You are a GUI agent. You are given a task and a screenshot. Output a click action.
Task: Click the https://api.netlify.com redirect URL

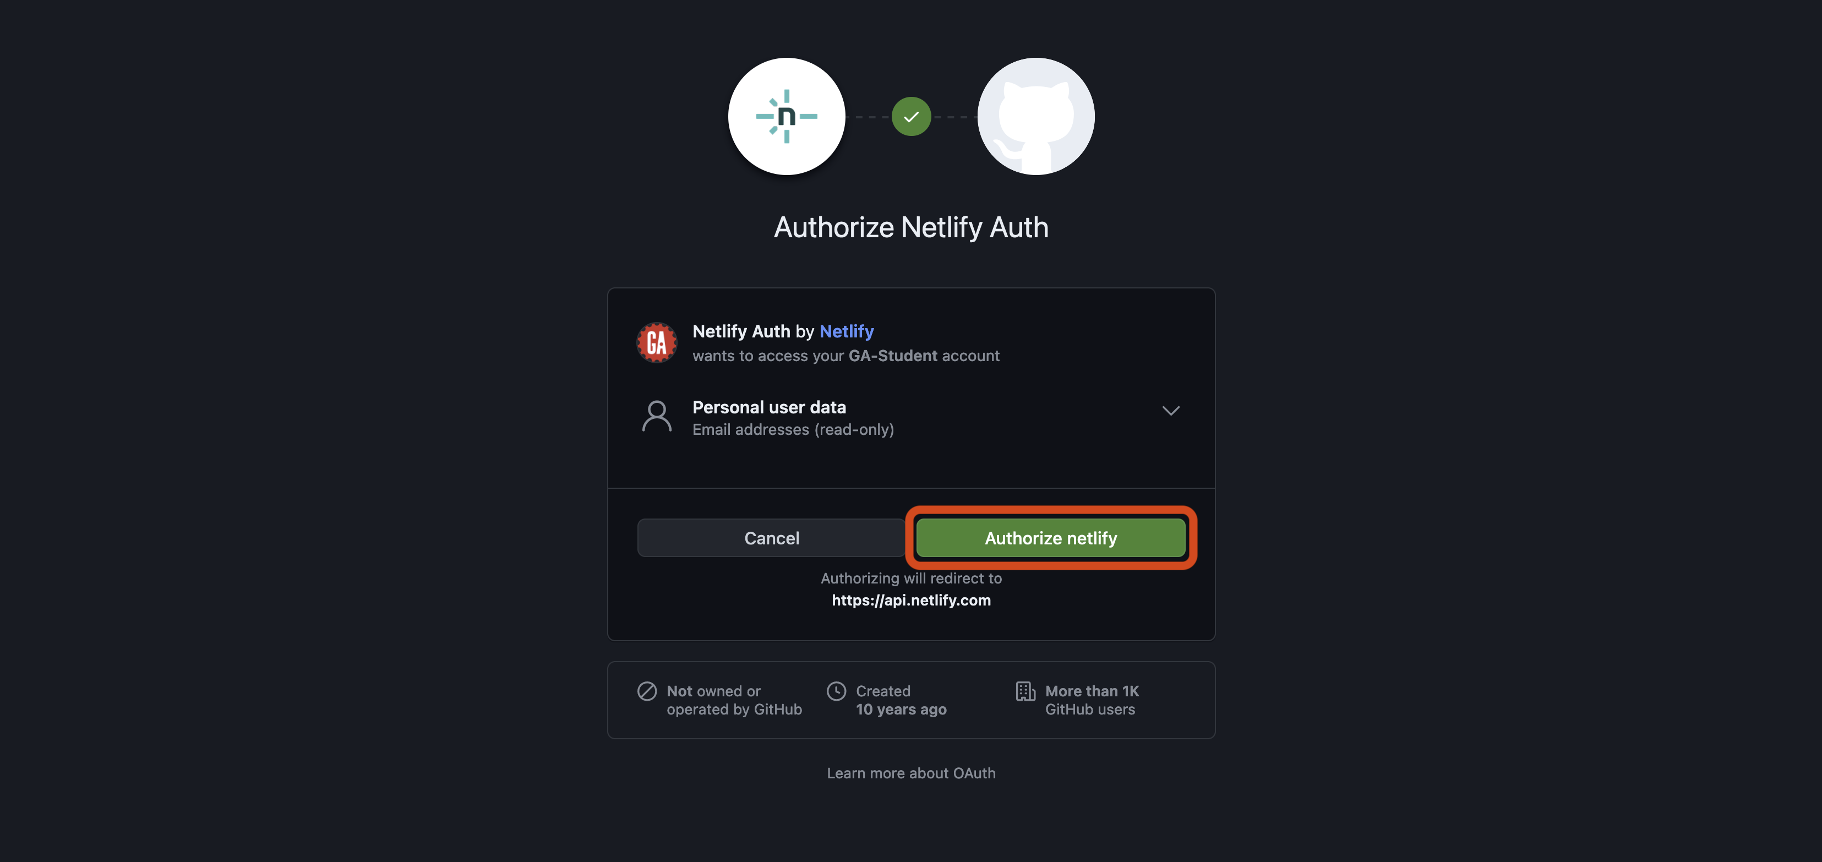click(911, 601)
